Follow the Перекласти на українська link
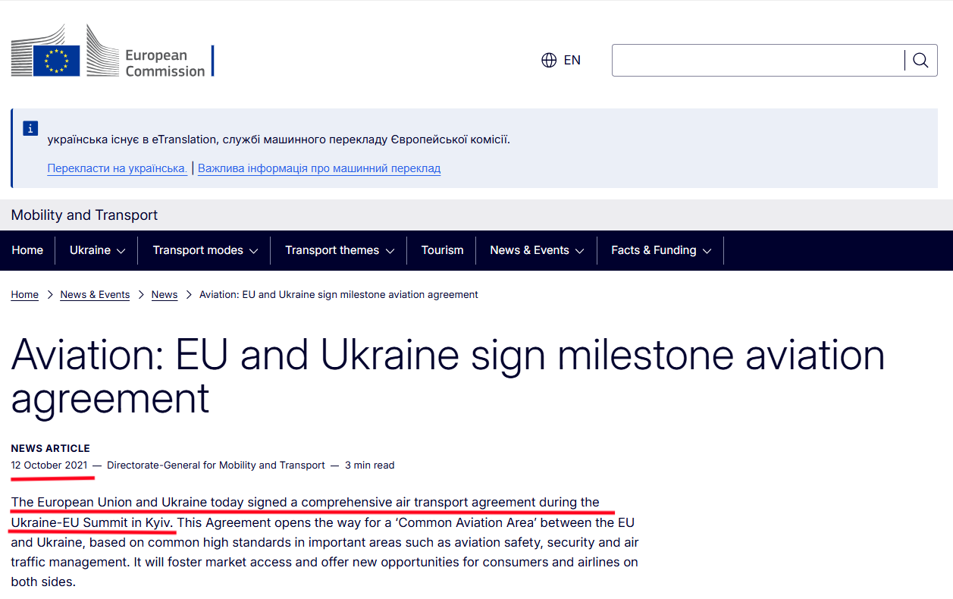This screenshot has width=953, height=599. pos(117,168)
